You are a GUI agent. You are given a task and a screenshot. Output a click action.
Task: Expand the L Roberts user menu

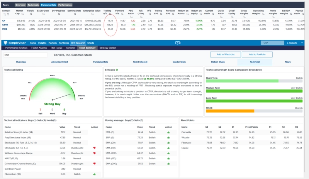[295, 43]
